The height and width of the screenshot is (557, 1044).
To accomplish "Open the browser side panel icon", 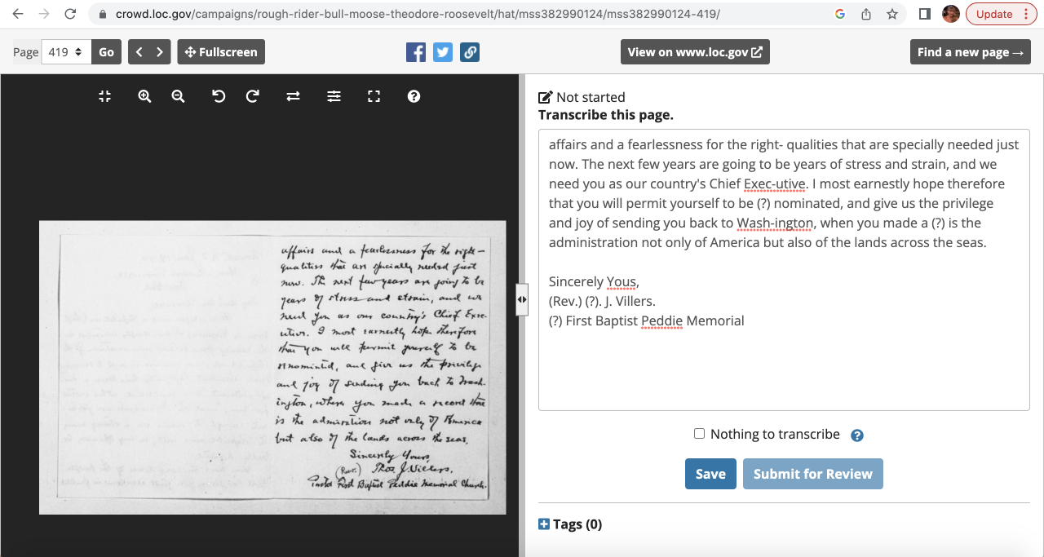I will [x=925, y=14].
